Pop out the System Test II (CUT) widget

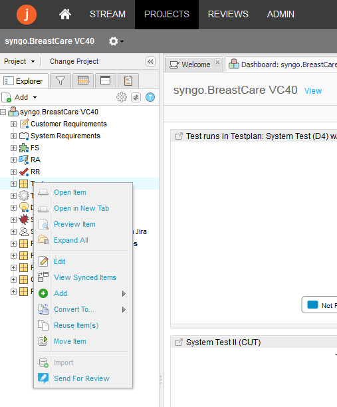[179, 342]
